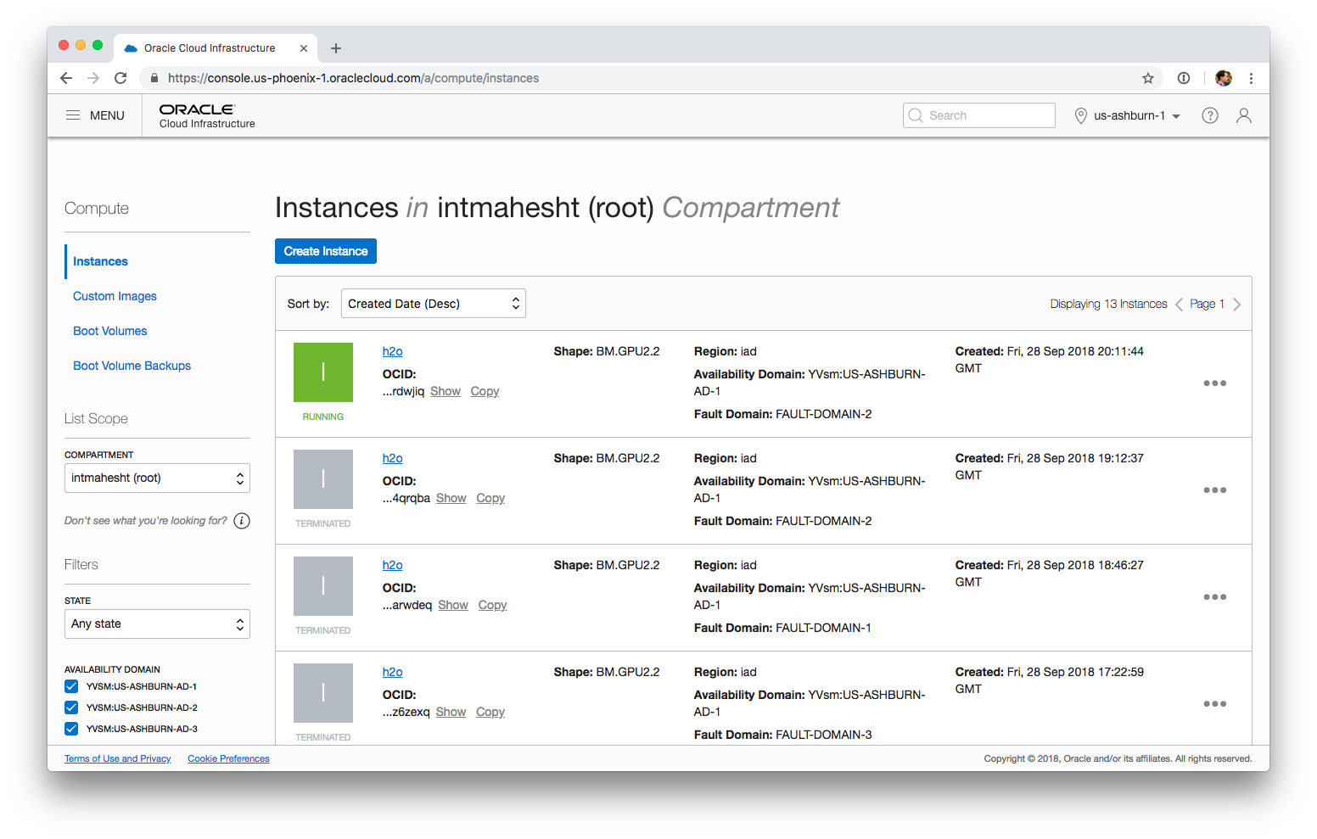Open Terms of Use and Privacy link

117,758
